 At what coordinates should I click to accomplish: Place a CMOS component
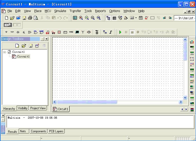(42, 32)
